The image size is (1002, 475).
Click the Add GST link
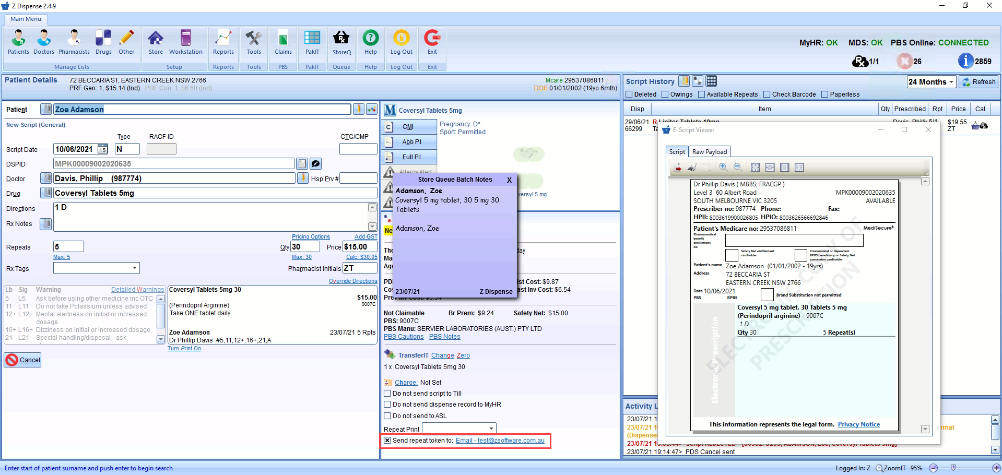click(x=366, y=237)
